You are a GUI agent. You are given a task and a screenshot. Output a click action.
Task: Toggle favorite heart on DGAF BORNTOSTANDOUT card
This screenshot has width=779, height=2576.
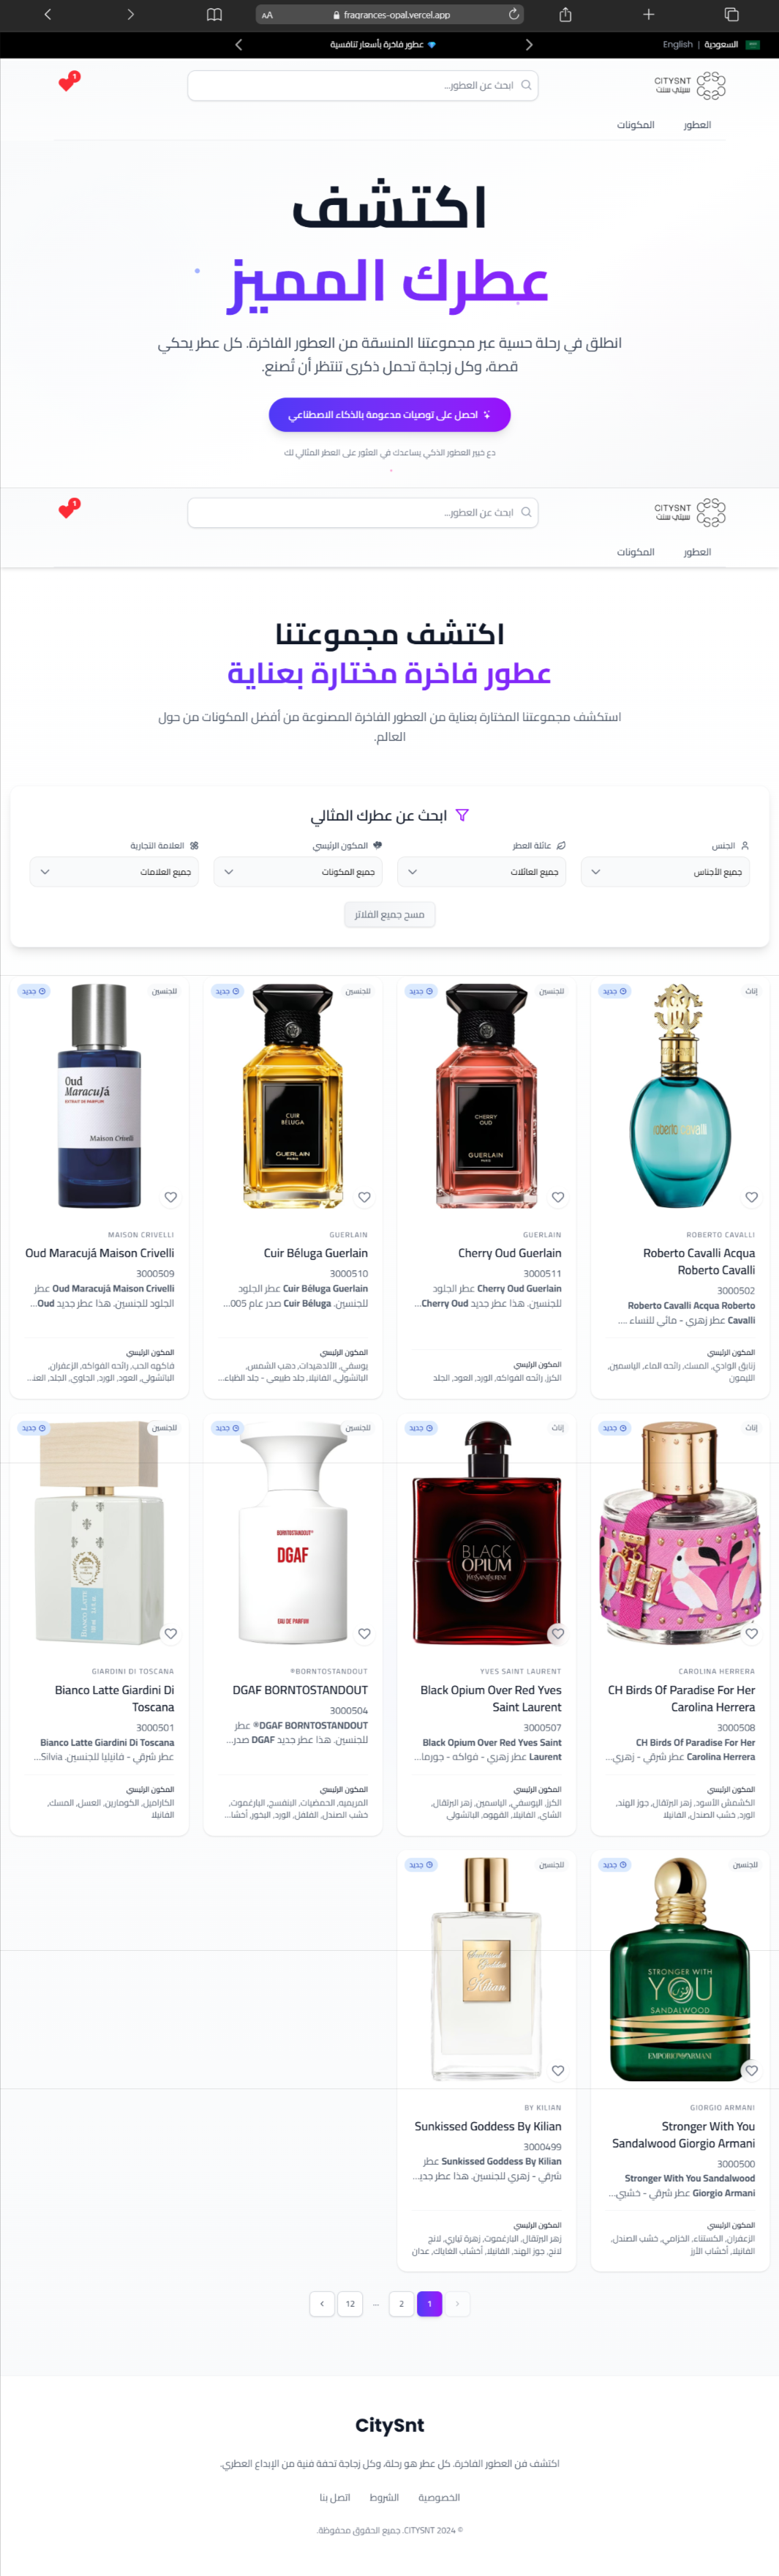click(x=364, y=1634)
